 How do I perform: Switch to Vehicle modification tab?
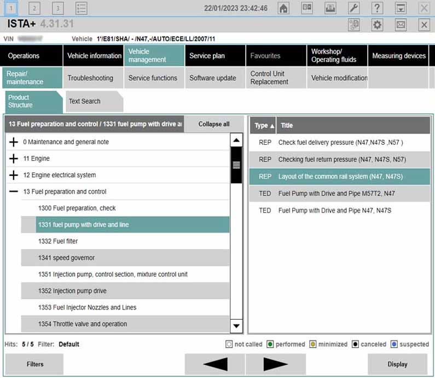[337, 78]
